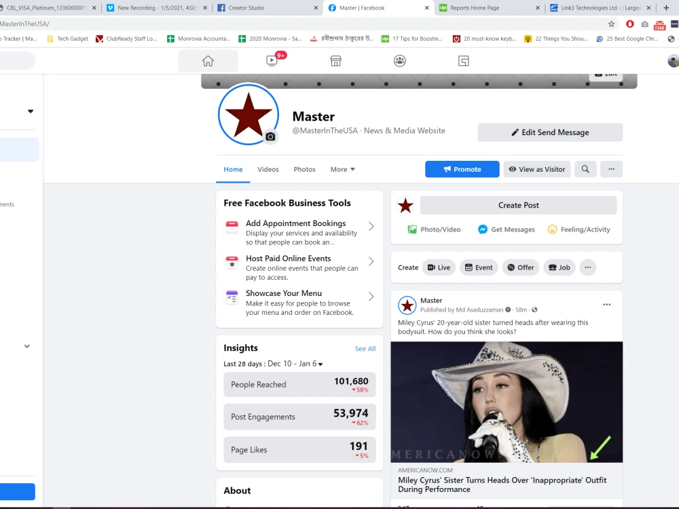Open the Master post author link
Screen dimensions: 679x509
tap(431, 301)
